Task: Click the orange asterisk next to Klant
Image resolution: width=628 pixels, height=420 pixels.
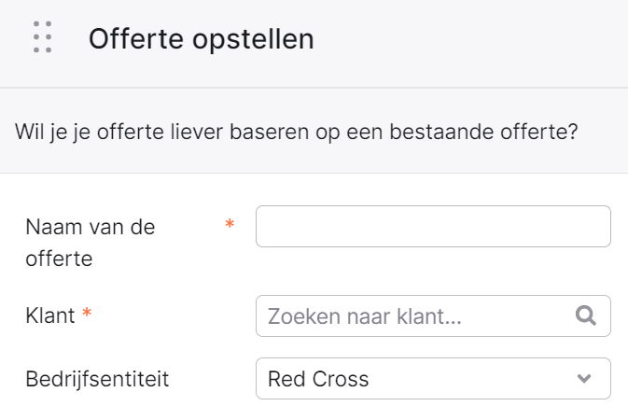Action: click(x=87, y=313)
